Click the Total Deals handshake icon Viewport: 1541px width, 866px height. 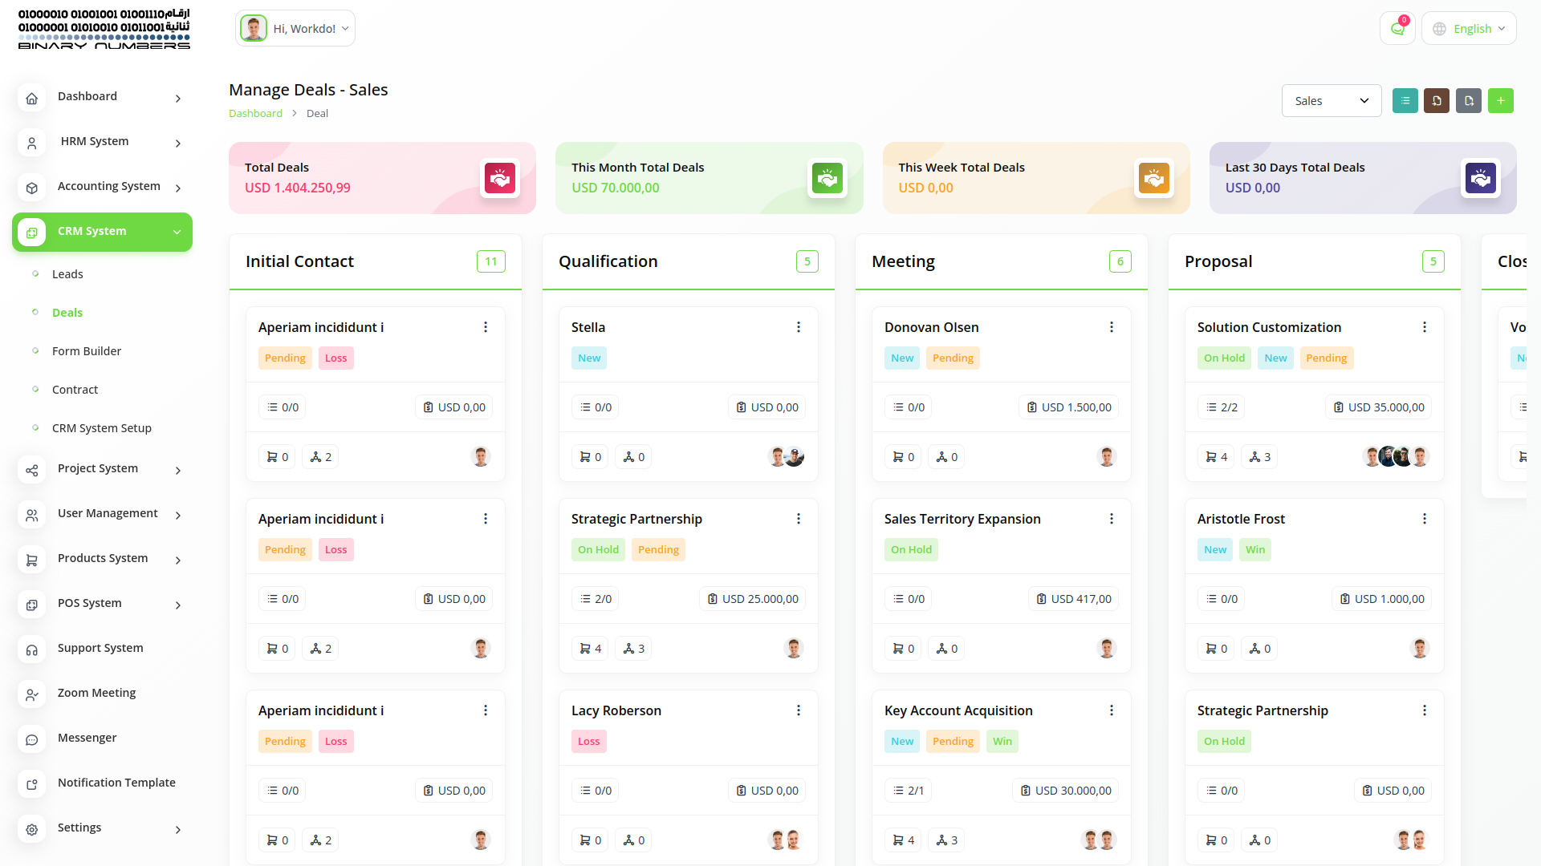pyautogui.click(x=500, y=178)
